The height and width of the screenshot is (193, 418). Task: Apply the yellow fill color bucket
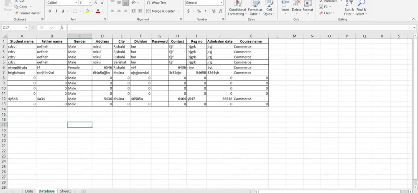point(87,11)
